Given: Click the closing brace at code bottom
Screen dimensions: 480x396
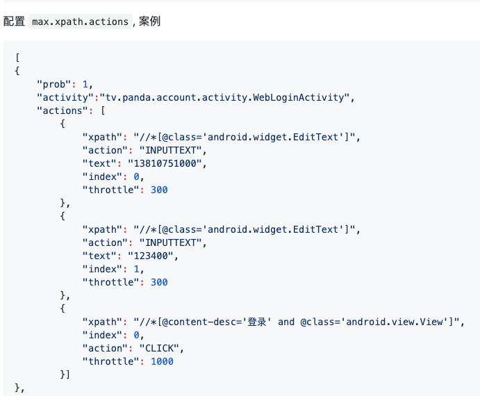Looking at the screenshot, I should [x=17, y=388].
